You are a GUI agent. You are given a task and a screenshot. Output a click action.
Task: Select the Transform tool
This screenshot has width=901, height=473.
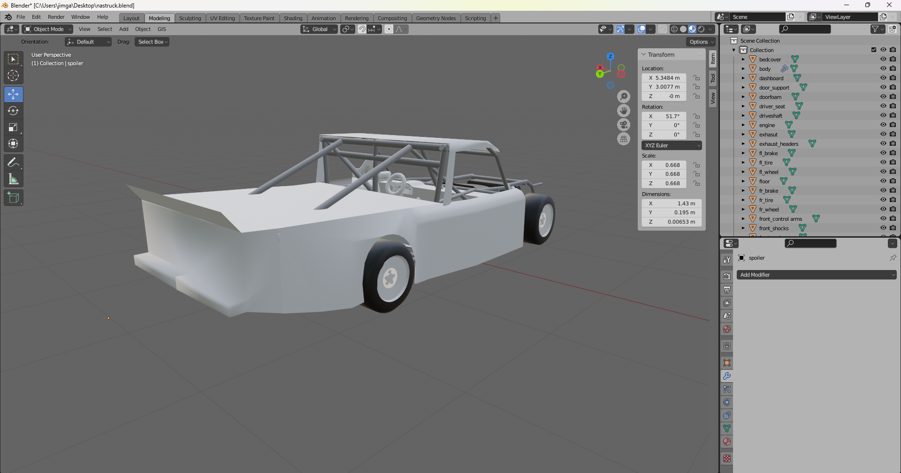(x=13, y=143)
